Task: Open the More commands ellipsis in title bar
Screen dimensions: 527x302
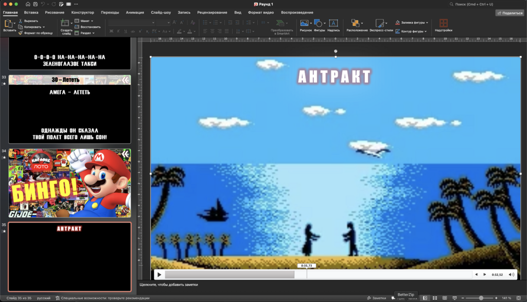Action: 76,4
